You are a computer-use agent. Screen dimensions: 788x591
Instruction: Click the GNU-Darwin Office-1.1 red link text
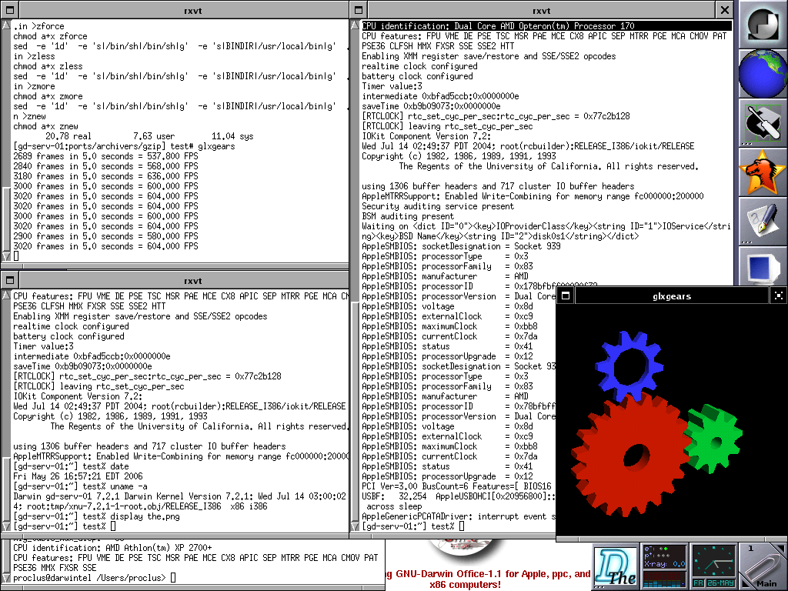click(488, 579)
